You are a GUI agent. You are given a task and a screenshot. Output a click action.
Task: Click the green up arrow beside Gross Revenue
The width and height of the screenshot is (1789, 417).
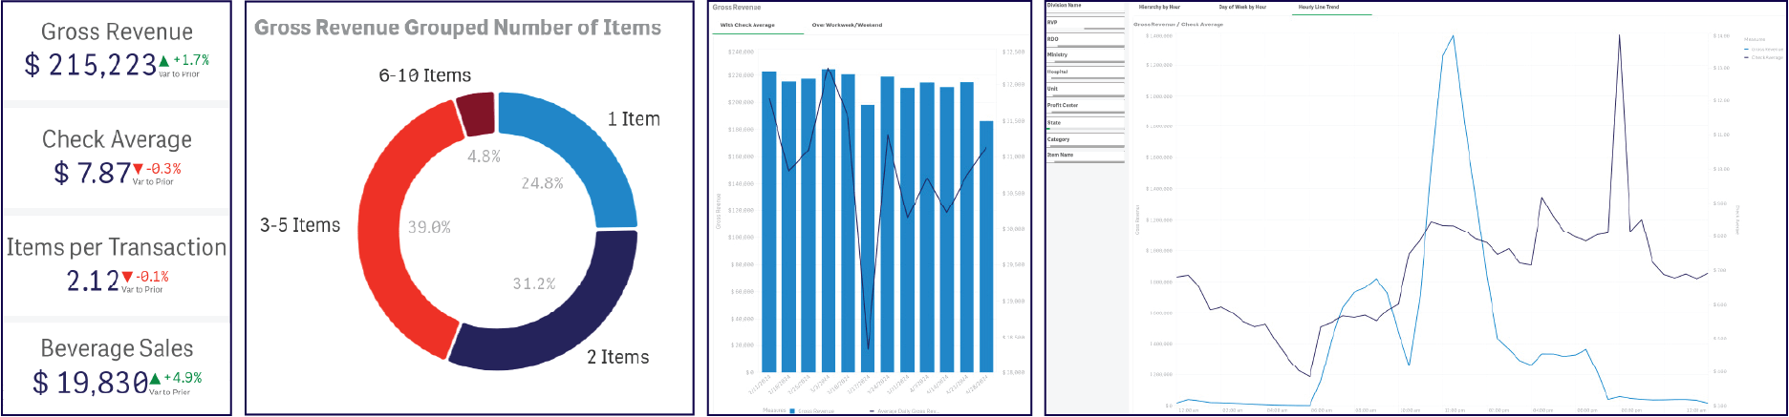(163, 61)
